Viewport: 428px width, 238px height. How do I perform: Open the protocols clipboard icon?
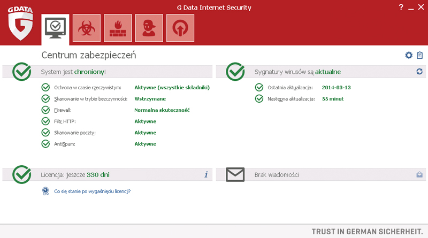point(420,55)
